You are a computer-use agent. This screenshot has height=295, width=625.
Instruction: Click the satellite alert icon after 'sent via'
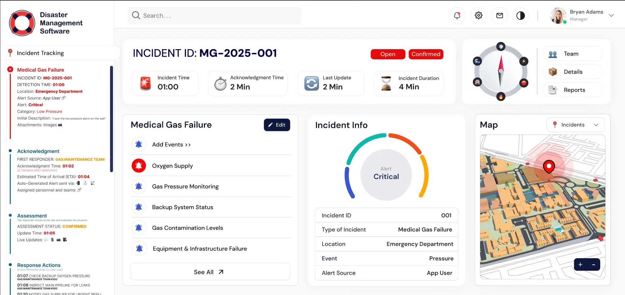click(93, 183)
